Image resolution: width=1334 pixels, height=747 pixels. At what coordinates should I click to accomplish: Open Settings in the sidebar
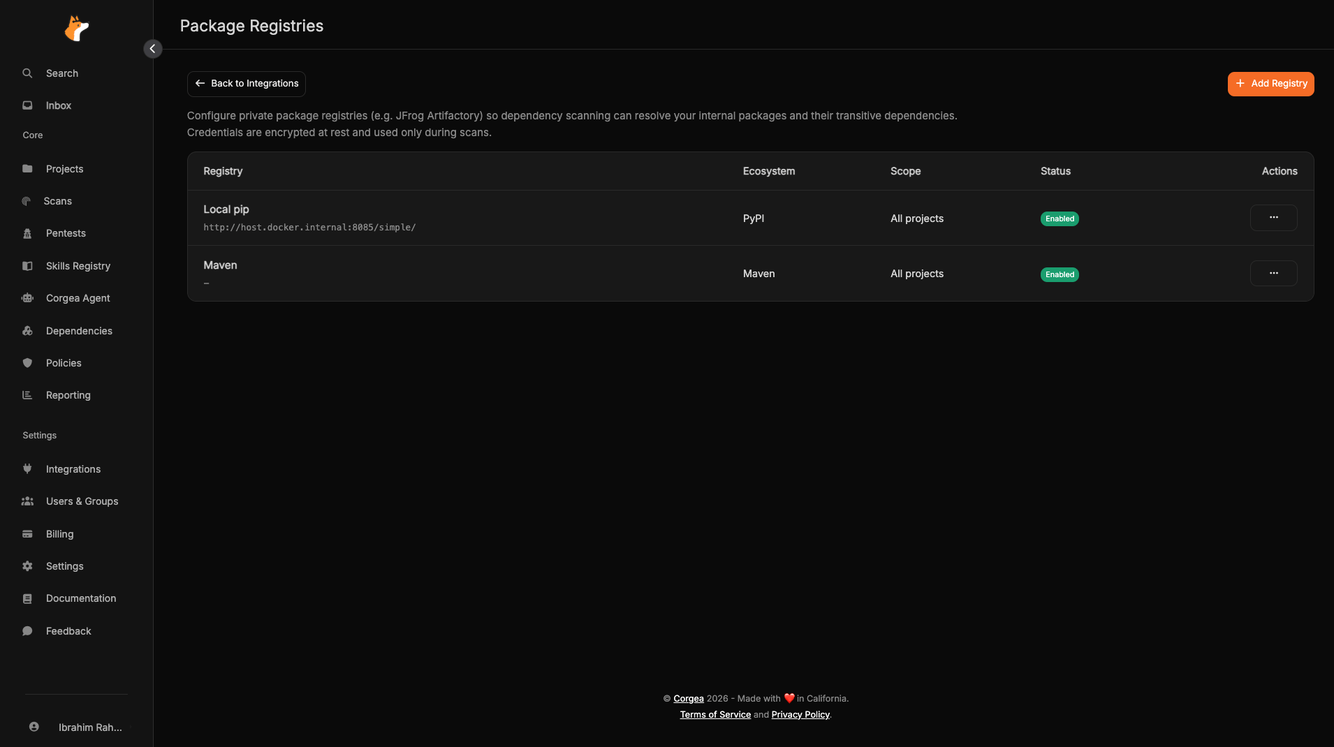pos(64,566)
